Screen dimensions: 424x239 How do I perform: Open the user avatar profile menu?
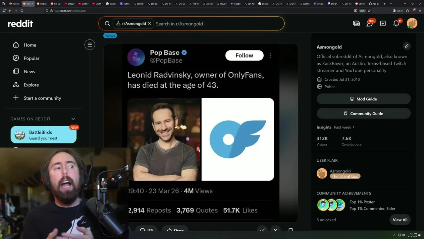point(412,24)
